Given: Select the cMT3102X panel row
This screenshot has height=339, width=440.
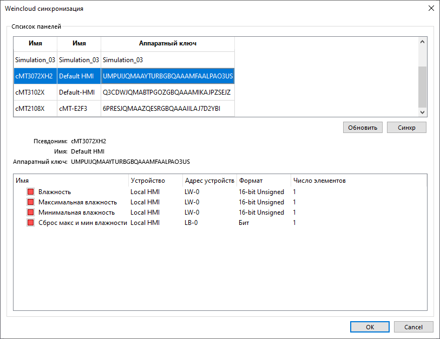Looking at the screenshot, I should click(x=35, y=92).
